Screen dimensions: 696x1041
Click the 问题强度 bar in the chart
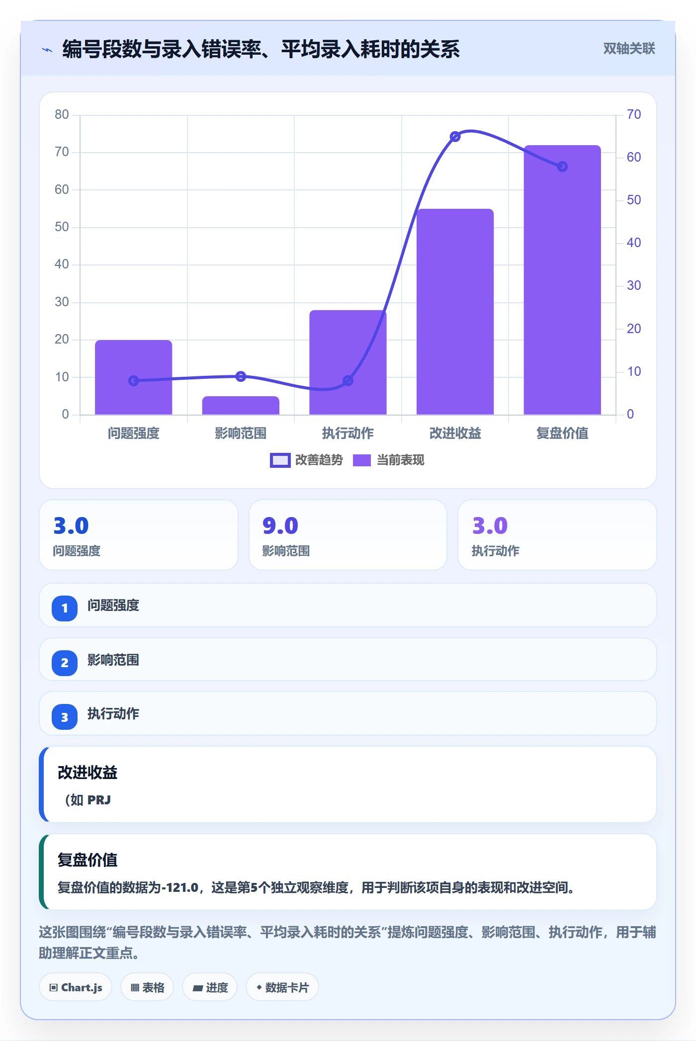coord(133,377)
